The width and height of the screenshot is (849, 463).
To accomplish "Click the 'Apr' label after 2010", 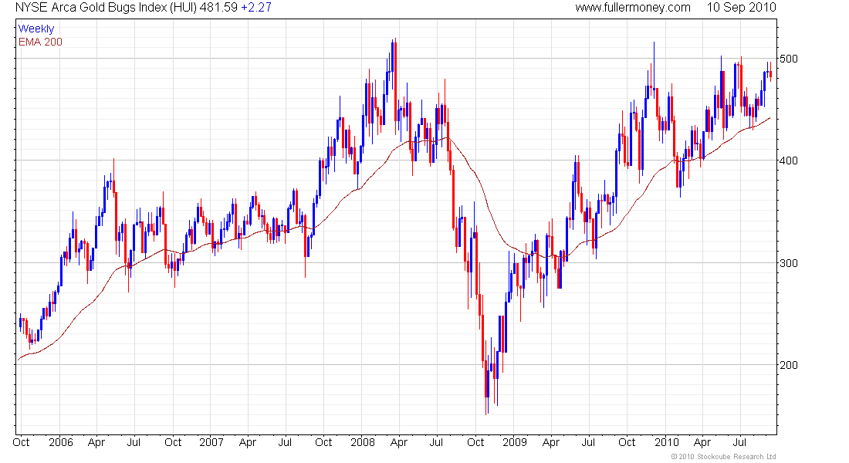I will pos(702,442).
